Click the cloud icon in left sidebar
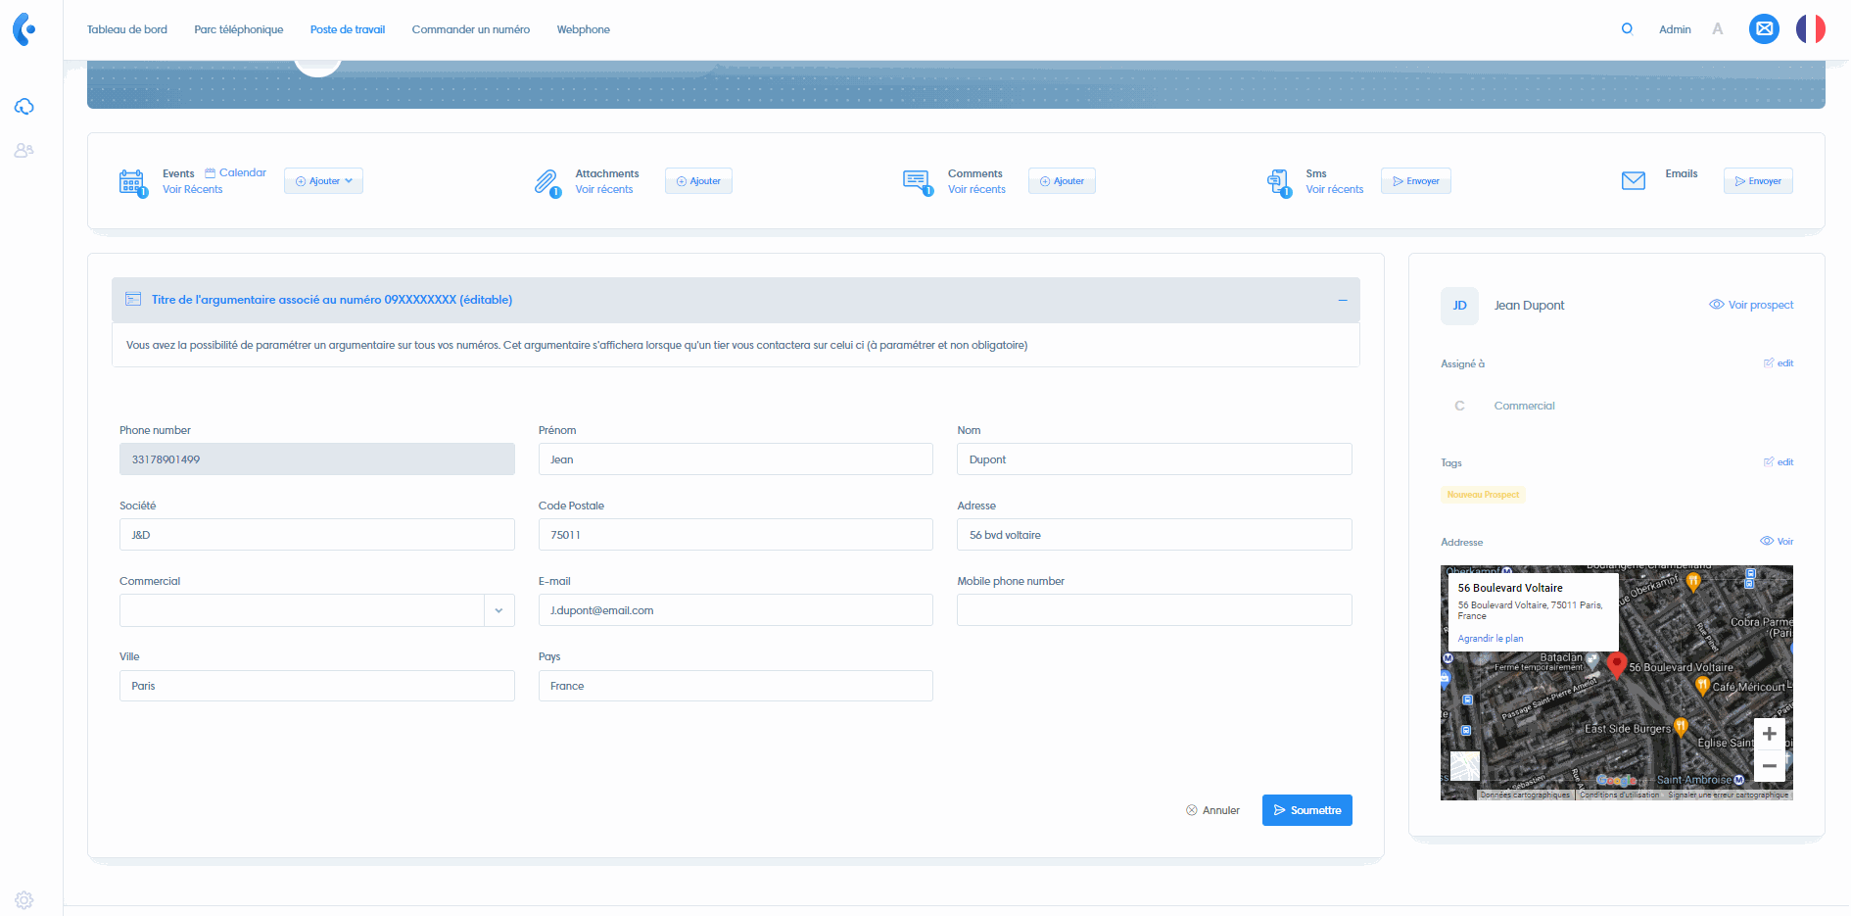1851x916 pixels. tap(24, 106)
